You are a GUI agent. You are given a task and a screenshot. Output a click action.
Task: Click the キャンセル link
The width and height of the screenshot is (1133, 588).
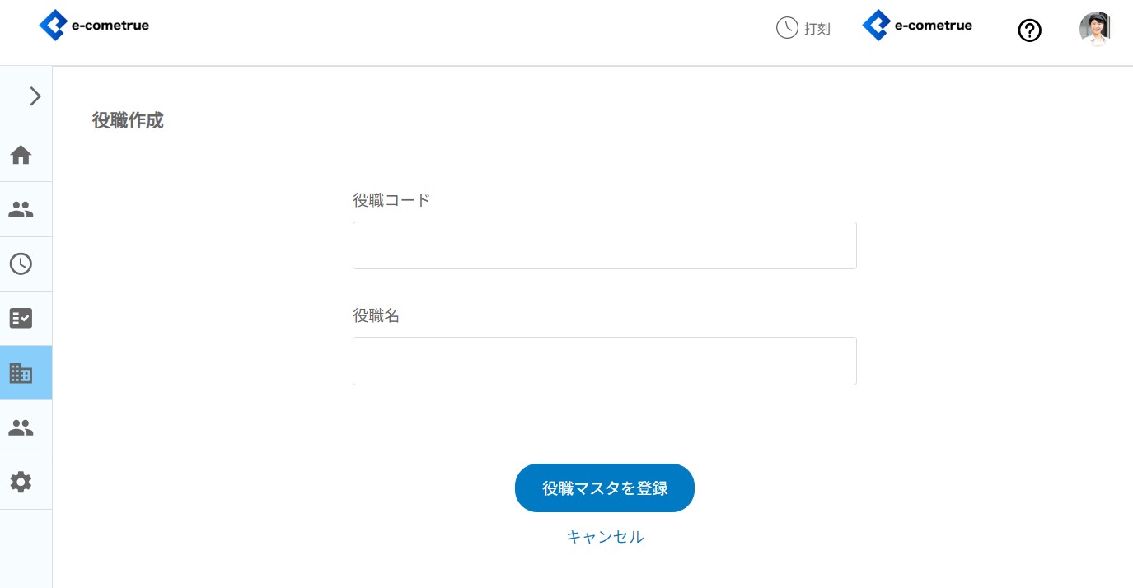pos(604,537)
